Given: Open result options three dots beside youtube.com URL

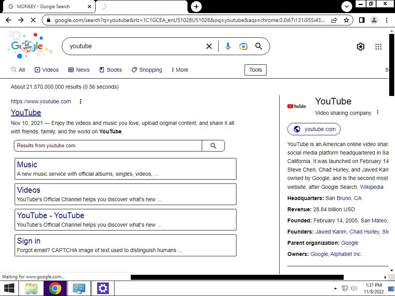Looking at the screenshot, I should click(81, 101).
